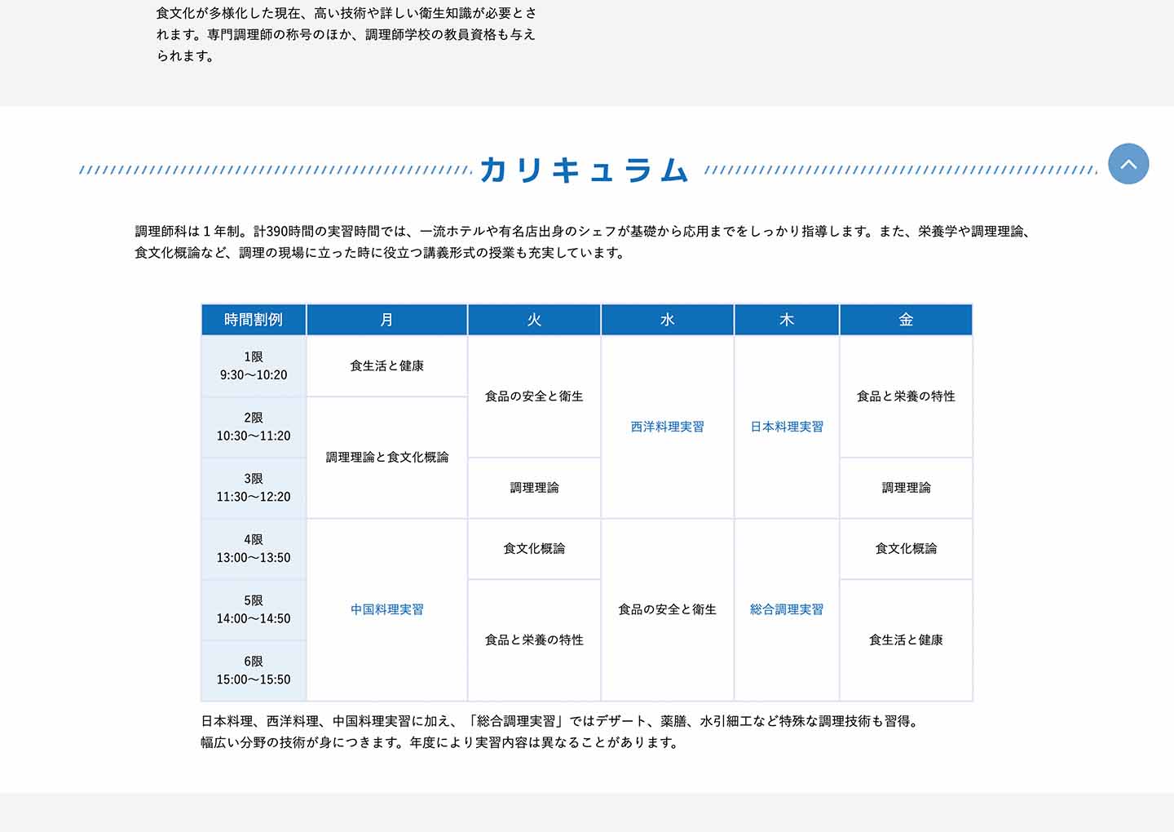Select the 5限 14:00〜14:50 time cell
This screenshot has width=1174, height=832.
(254, 609)
